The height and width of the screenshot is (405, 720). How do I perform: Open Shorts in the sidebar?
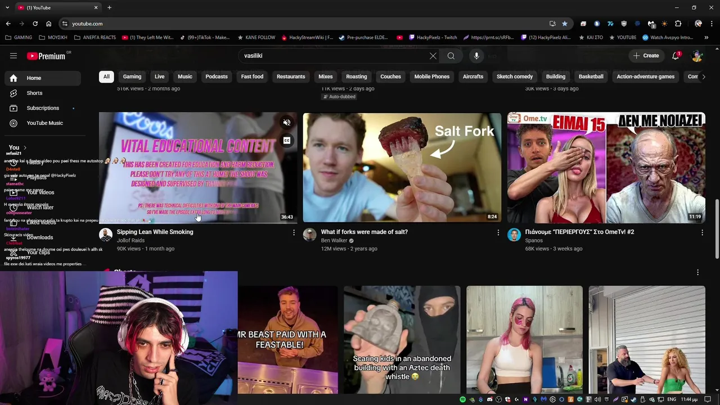pos(43,93)
